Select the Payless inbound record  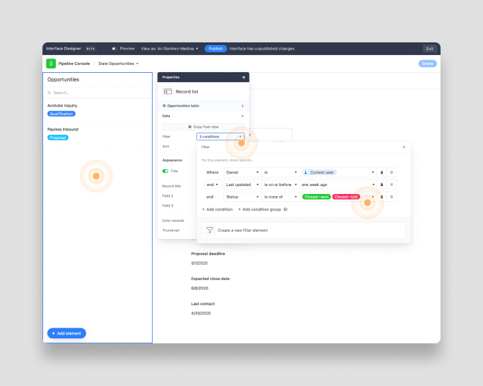click(x=98, y=133)
